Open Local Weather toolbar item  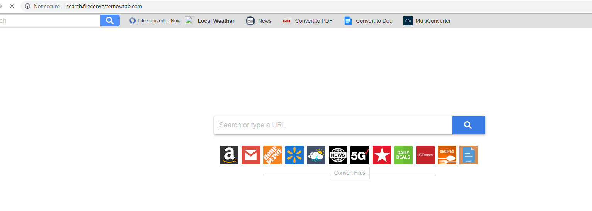pyautogui.click(x=210, y=21)
